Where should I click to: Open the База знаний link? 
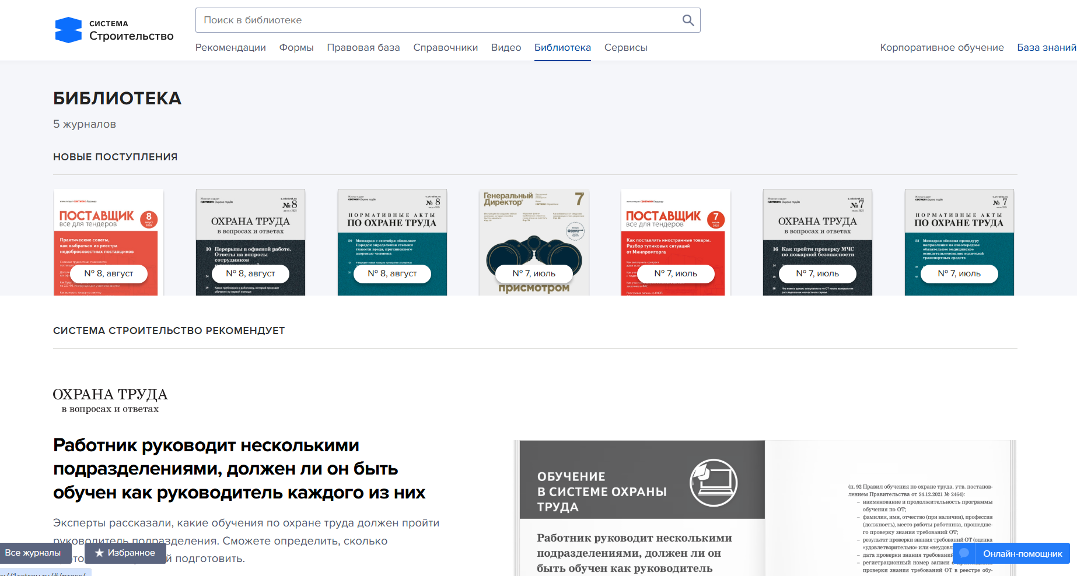pyautogui.click(x=1046, y=48)
